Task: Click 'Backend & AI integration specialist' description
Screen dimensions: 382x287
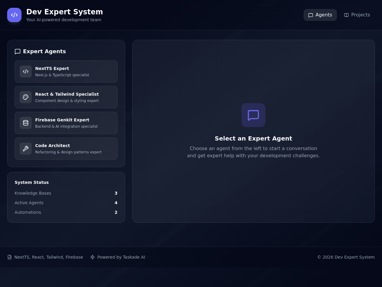Action: click(x=67, y=126)
